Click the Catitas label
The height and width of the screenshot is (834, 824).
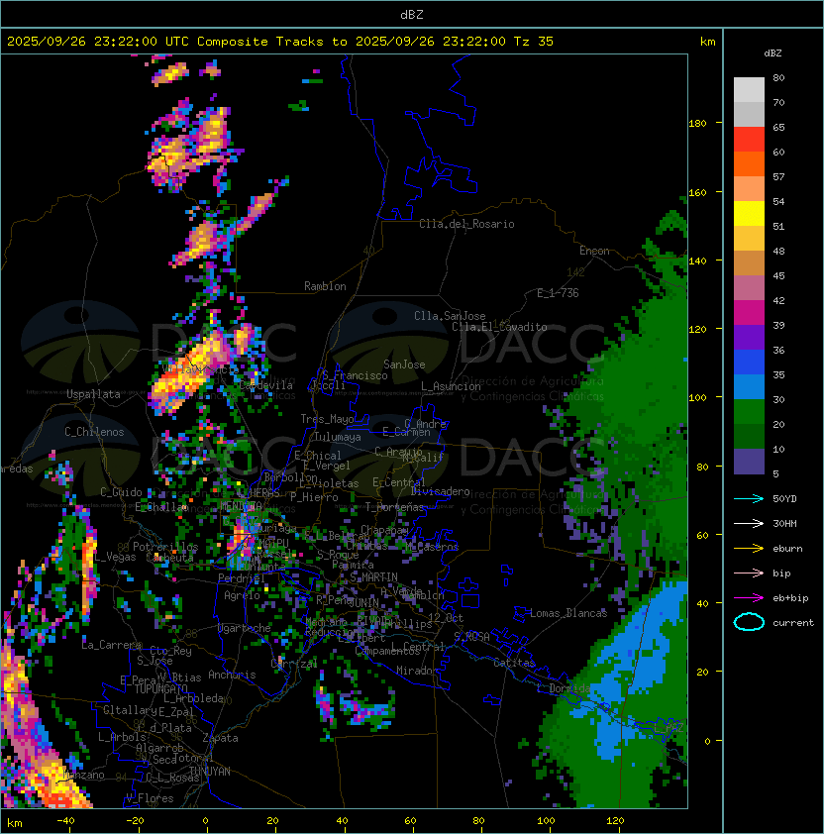tap(514, 663)
